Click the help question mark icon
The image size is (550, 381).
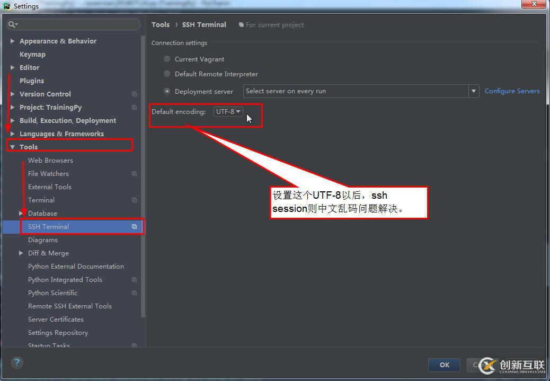coord(17,362)
